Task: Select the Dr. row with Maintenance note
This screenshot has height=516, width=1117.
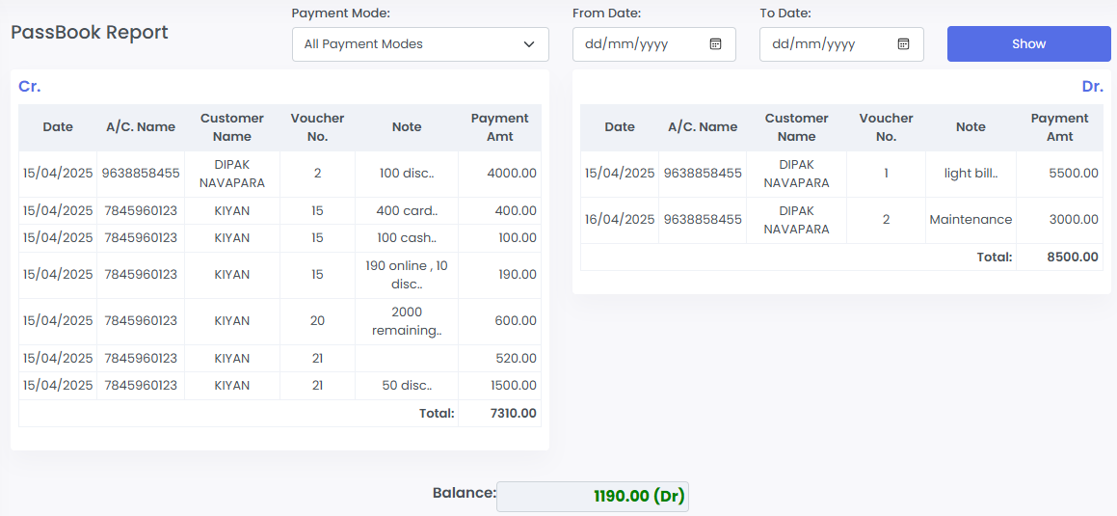Action: [x=842, y=220]
